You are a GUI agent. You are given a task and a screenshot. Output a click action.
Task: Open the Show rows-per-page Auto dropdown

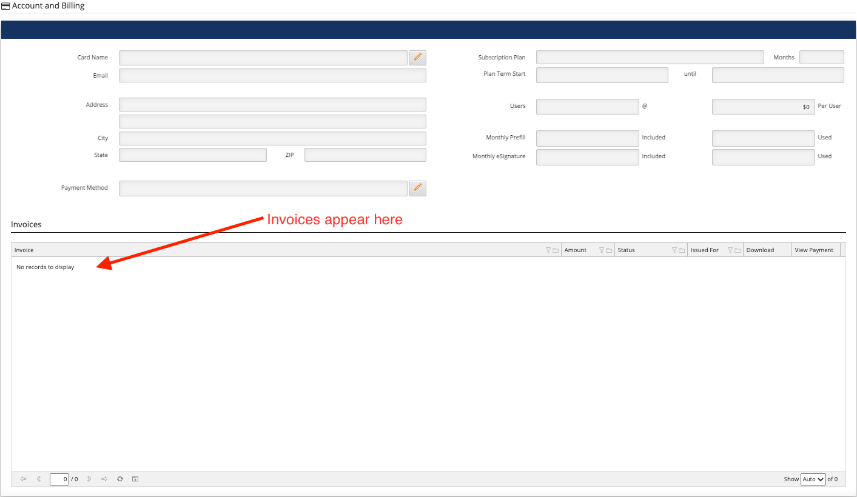point(813,479)
